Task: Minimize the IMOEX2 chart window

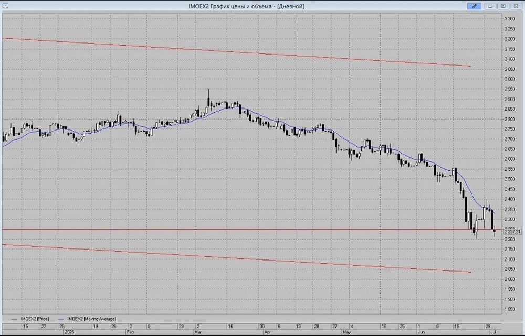Action: 490,6
